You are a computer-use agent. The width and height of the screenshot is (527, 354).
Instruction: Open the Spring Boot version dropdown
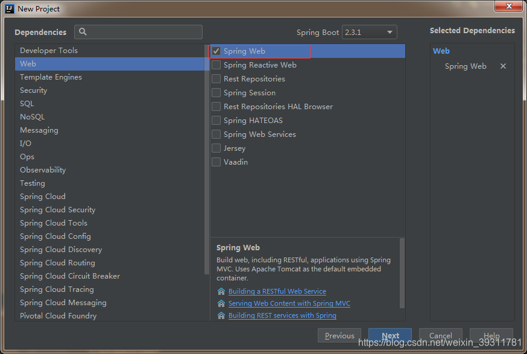pos(370,33)
